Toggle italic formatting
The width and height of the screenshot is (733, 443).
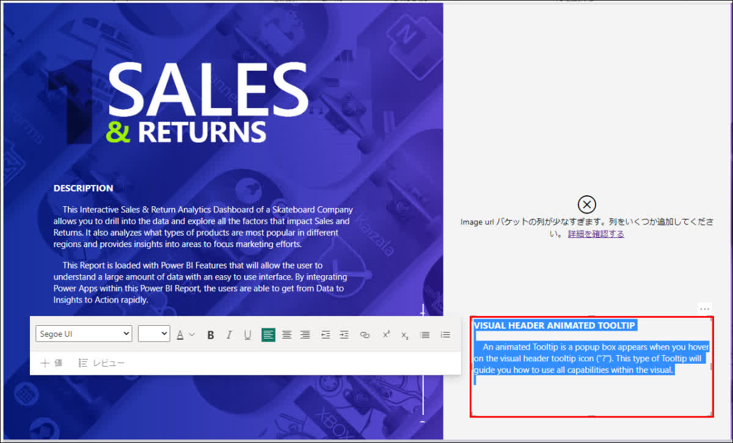click(x=229, y=334)
